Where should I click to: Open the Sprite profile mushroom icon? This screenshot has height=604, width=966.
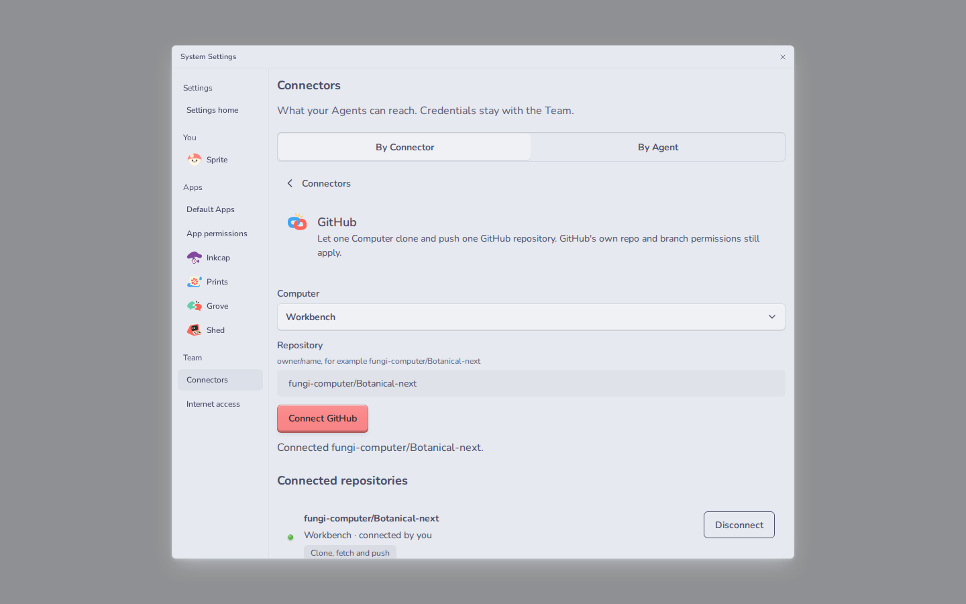point(195,159)
